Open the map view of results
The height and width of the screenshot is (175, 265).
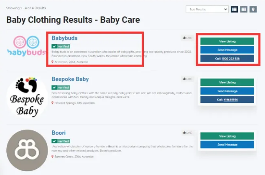(253, 9)
